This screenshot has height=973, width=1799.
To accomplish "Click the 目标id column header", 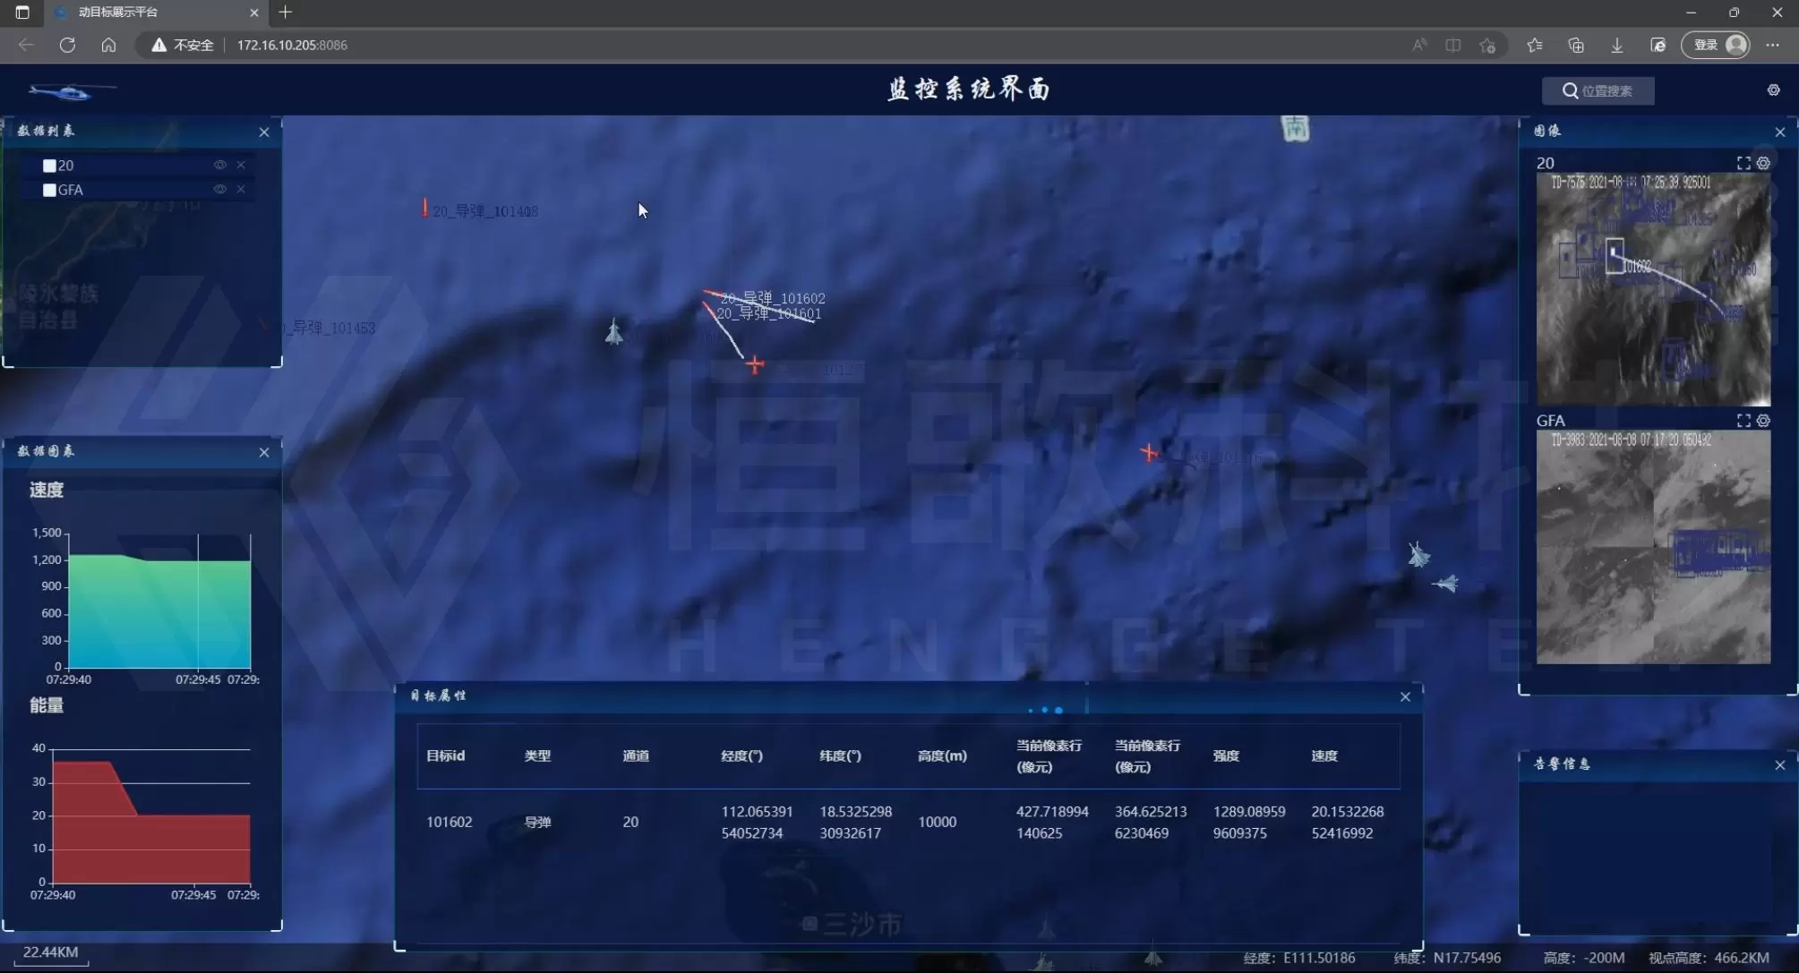I will 445,755.
